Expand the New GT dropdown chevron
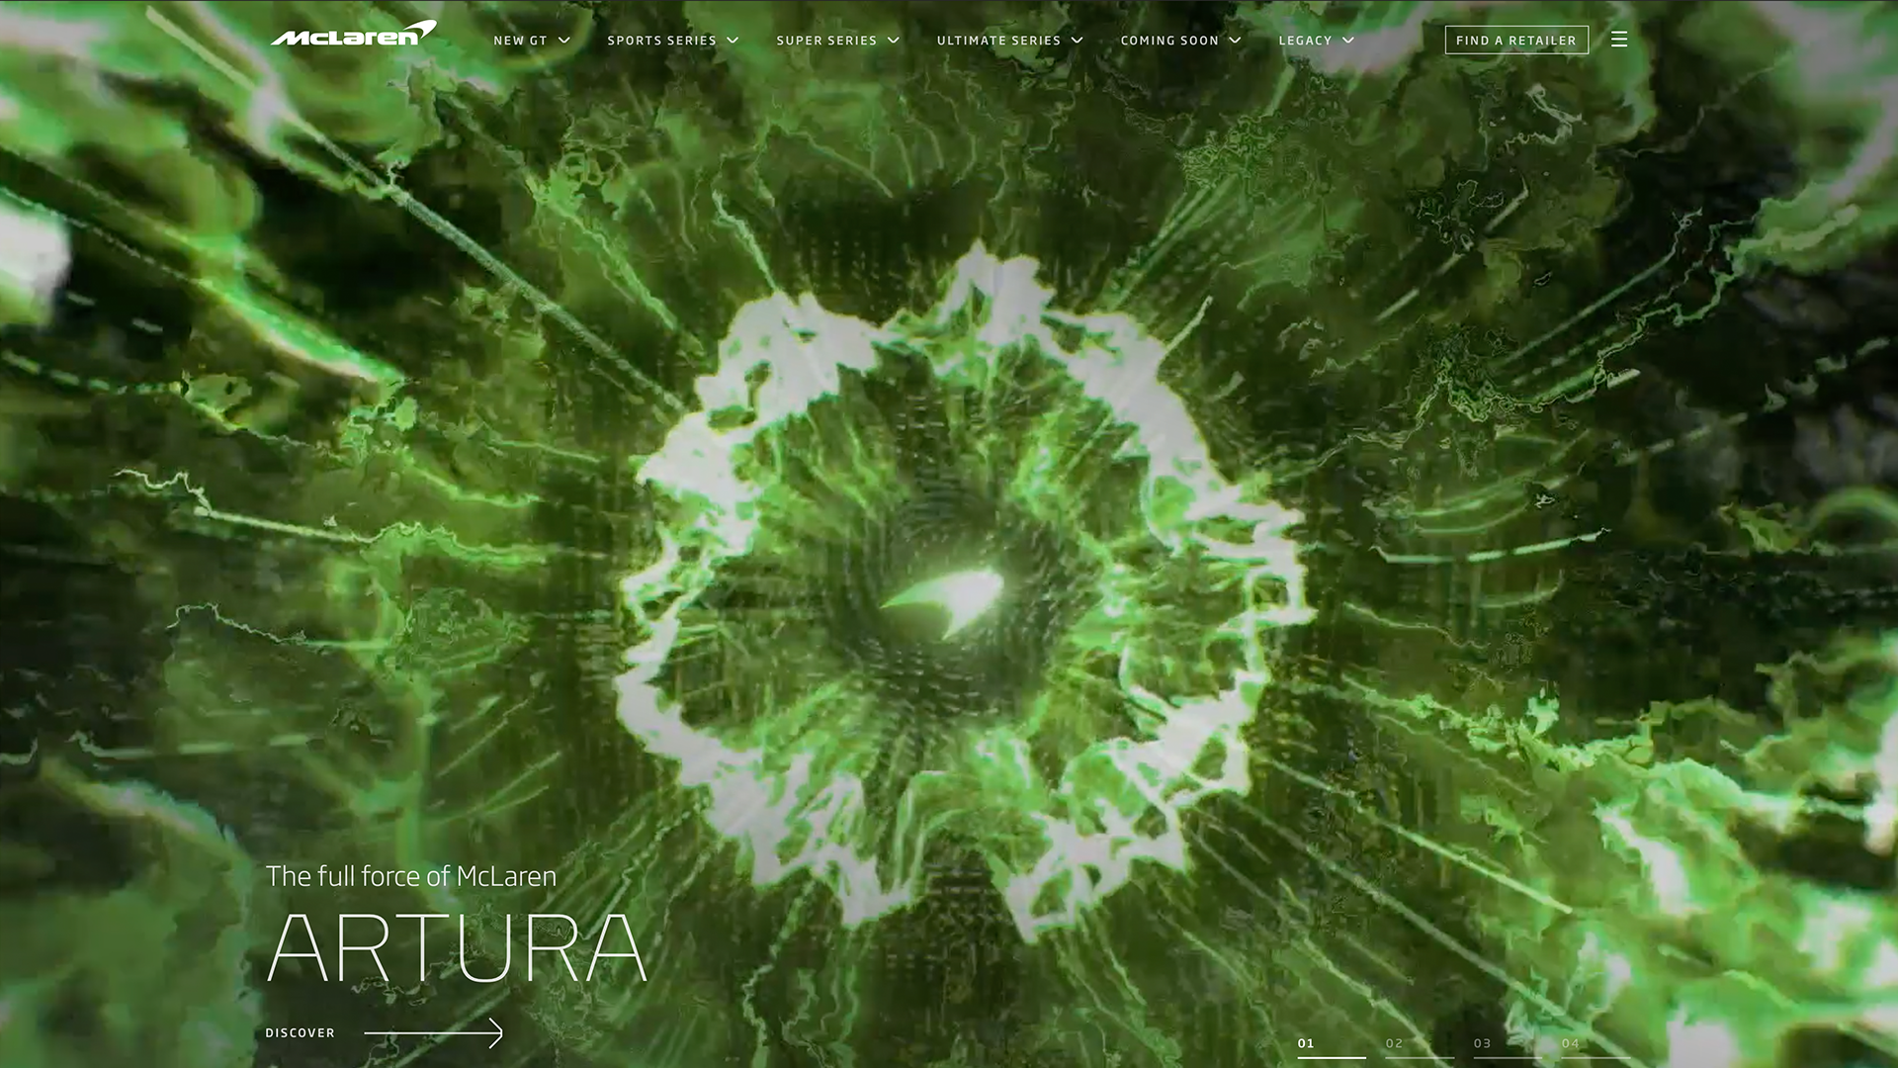 (564, 41)
